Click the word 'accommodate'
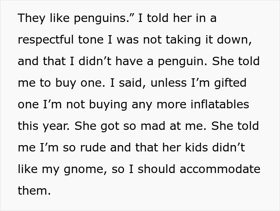Viewport: 280px width, 211px height. click(220, 169)
